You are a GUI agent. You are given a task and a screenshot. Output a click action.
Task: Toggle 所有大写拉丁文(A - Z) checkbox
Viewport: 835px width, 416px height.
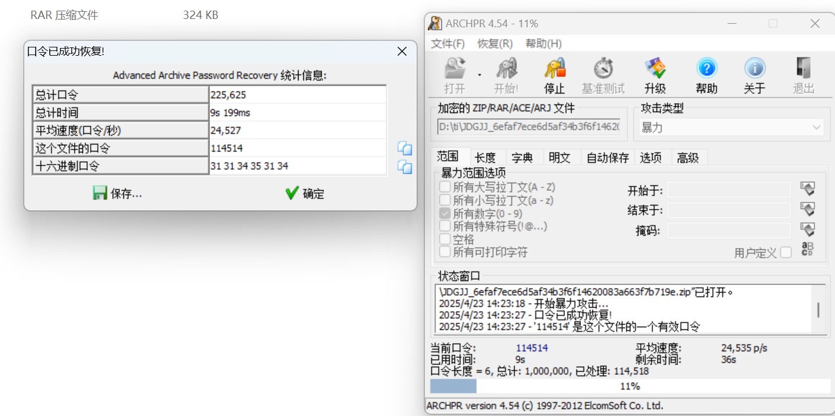445,187
